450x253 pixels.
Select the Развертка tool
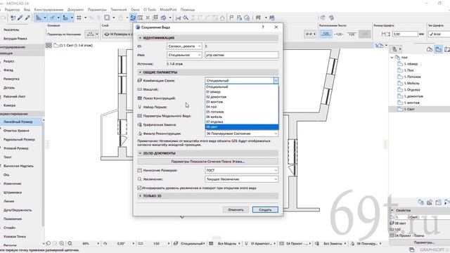coord(11,79)
